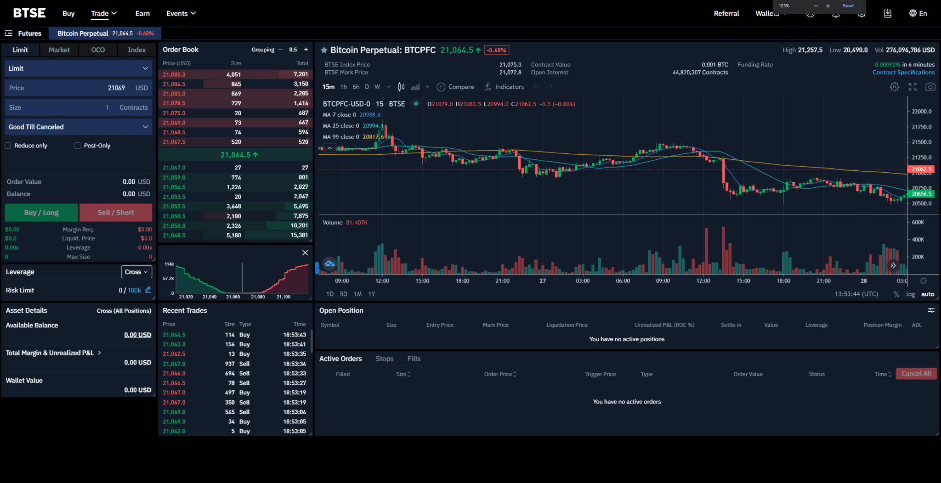941x483 pixels.
Task: Open the Limit order type dropdown
Action: point(78,68)
